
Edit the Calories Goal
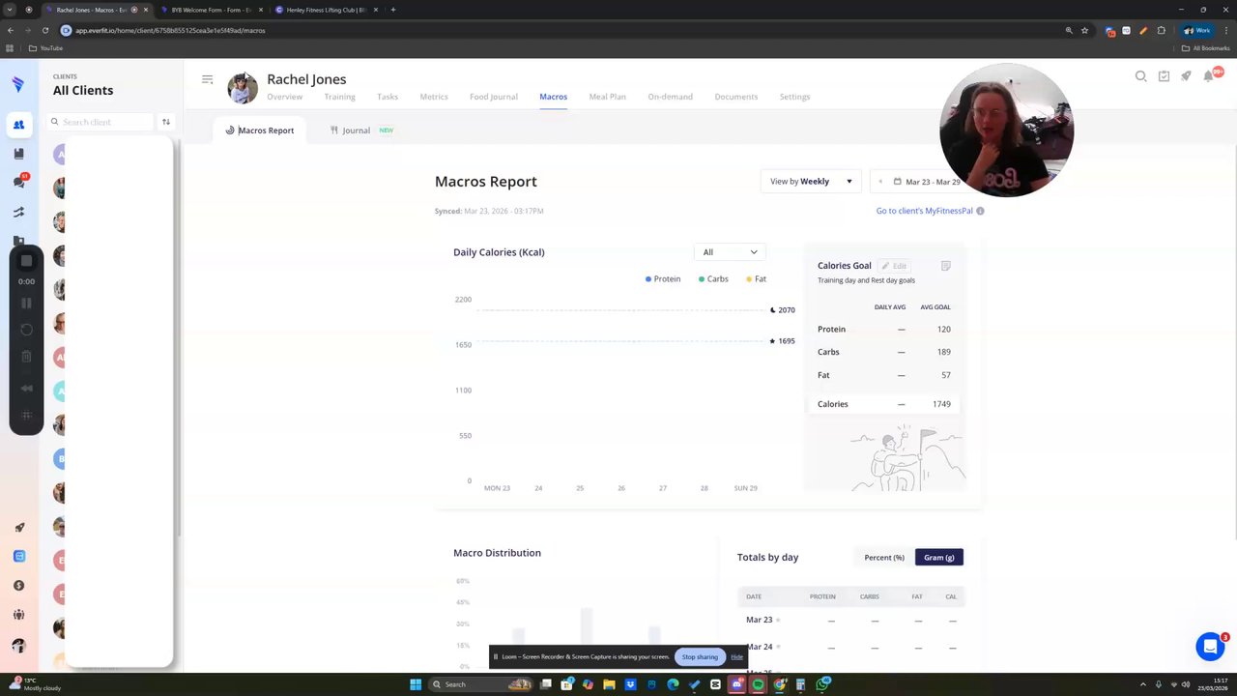click(x=894, y=266)
